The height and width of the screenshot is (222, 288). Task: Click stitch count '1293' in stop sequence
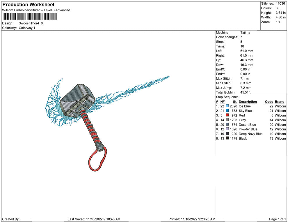point(233,120)
